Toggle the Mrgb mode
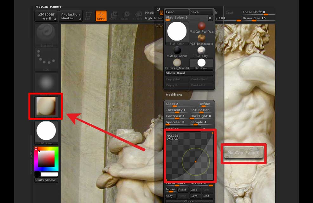The image size is (313, 203). tap(149, 13)
